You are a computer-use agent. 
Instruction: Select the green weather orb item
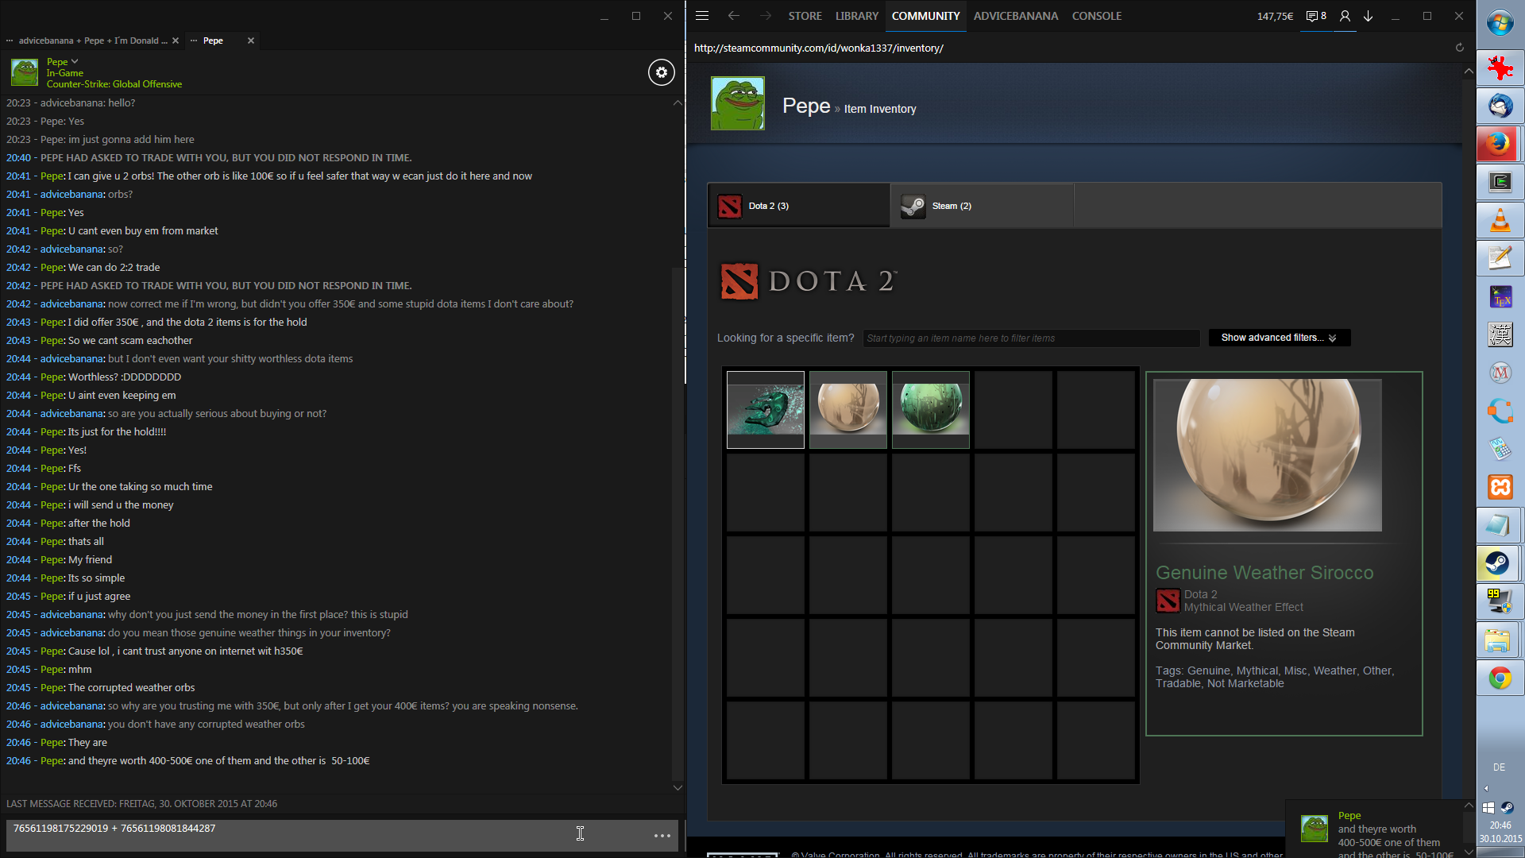[930, 409]
